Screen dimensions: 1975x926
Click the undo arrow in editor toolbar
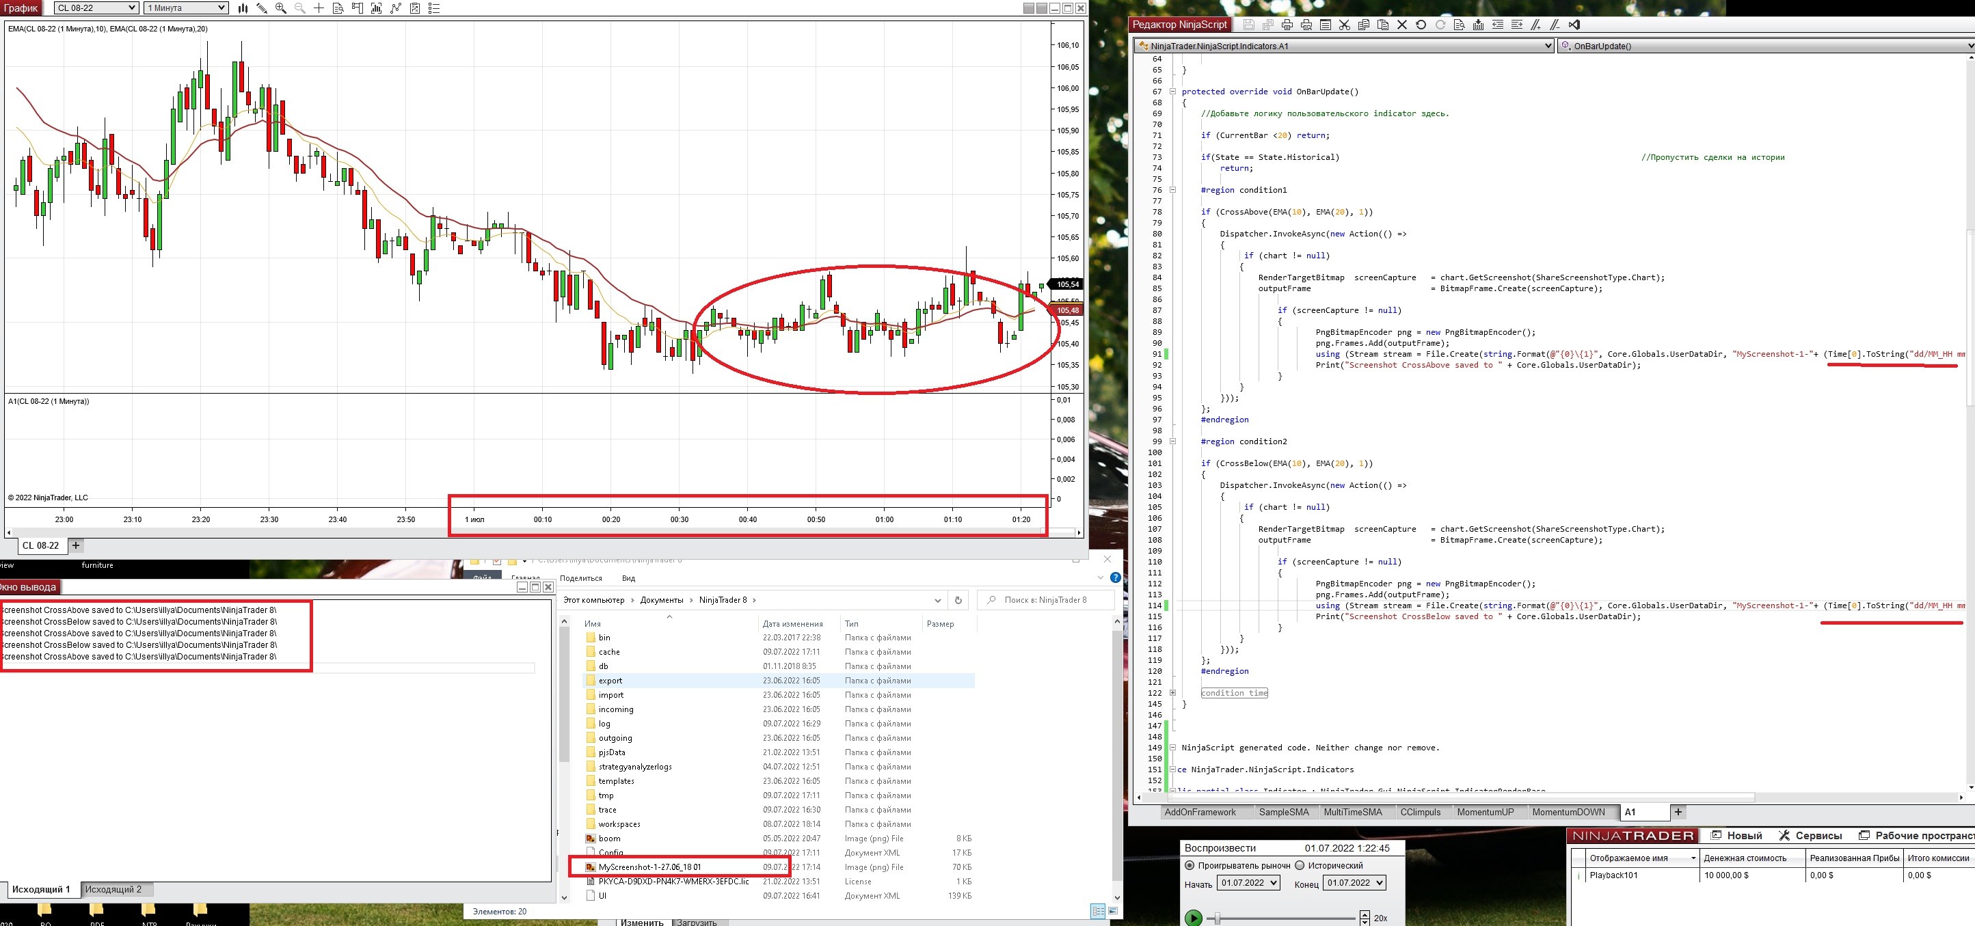[1421, 25]
